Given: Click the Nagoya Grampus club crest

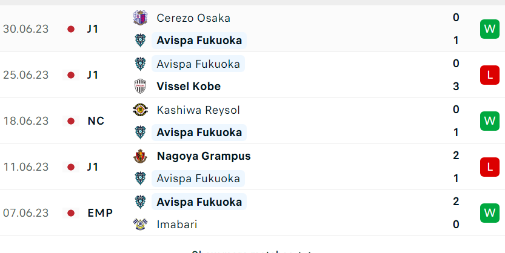Looking at the screenshot, I should (x=141, y=156).
